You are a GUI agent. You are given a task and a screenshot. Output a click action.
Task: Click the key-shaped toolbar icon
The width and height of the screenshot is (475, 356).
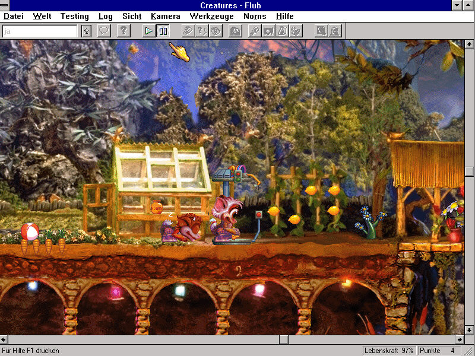tap(254, 31)
